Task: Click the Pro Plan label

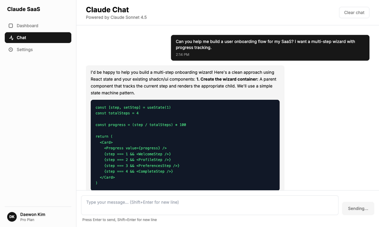Action: click(x=27, y=219)
